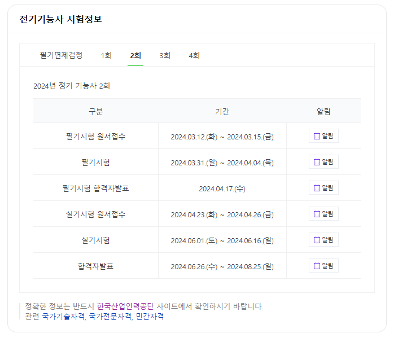Screen dimensions: 398x342
Task: Click alarm icon for 필기시험 원서접수 row
Action: pos(323,136)
